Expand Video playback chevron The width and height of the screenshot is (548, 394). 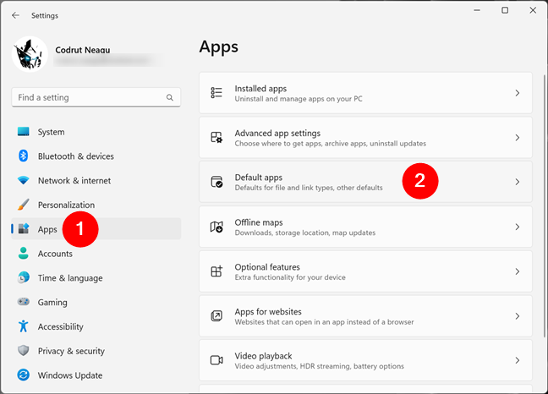[518, 360]
